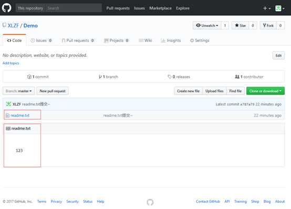Go to Explore
Image resolution: width=291 pixels, height=209 pixels.
pos(183,8)
